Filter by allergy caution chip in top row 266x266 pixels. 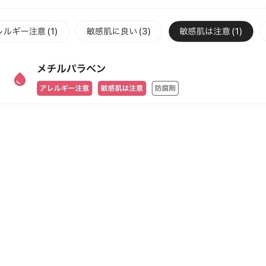pyautogui.click(x=34, y=31)
